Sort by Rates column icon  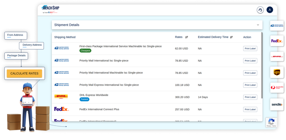coord(187,37)
